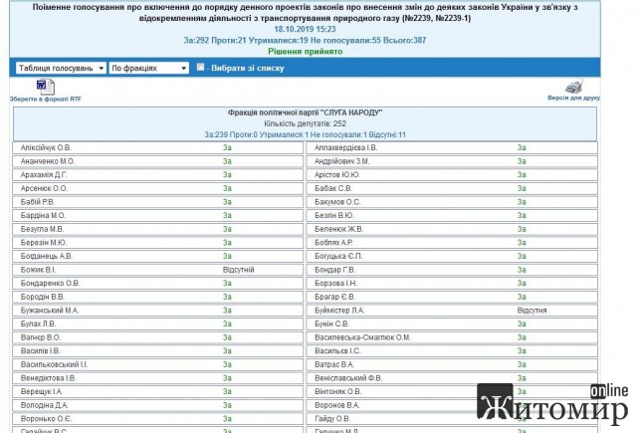
Task: Select deputy 'Бондаренко О.В.'
Action: [x=51, y=283]
